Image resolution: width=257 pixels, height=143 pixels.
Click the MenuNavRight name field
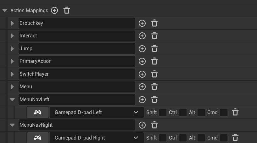coord(77,125)
